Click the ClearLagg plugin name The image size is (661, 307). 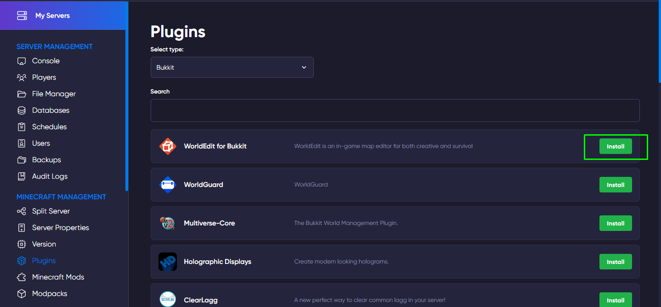[201, 300]
